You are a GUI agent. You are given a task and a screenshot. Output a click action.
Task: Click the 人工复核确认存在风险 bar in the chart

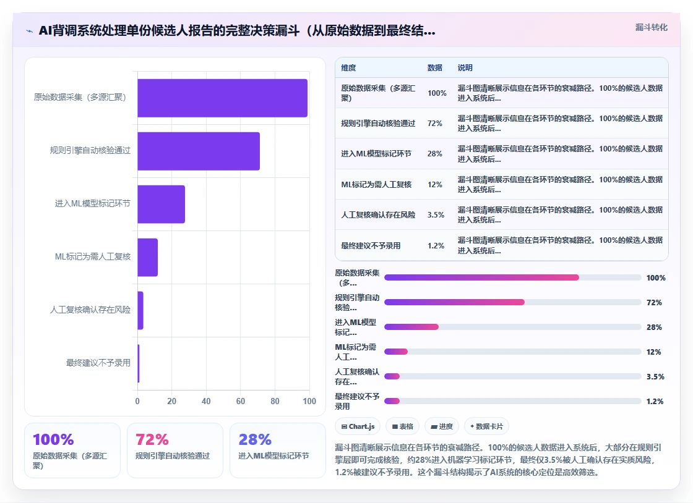click(140, 310)
